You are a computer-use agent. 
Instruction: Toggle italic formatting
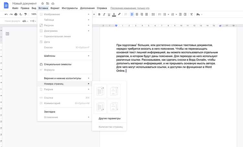104,14
